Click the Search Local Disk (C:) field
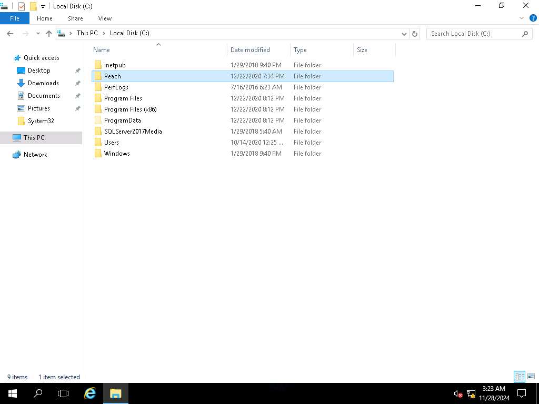 474,34
